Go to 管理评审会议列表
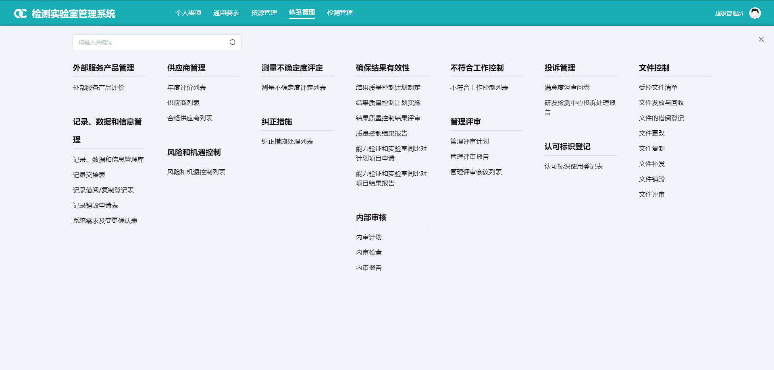 [476, 172]
